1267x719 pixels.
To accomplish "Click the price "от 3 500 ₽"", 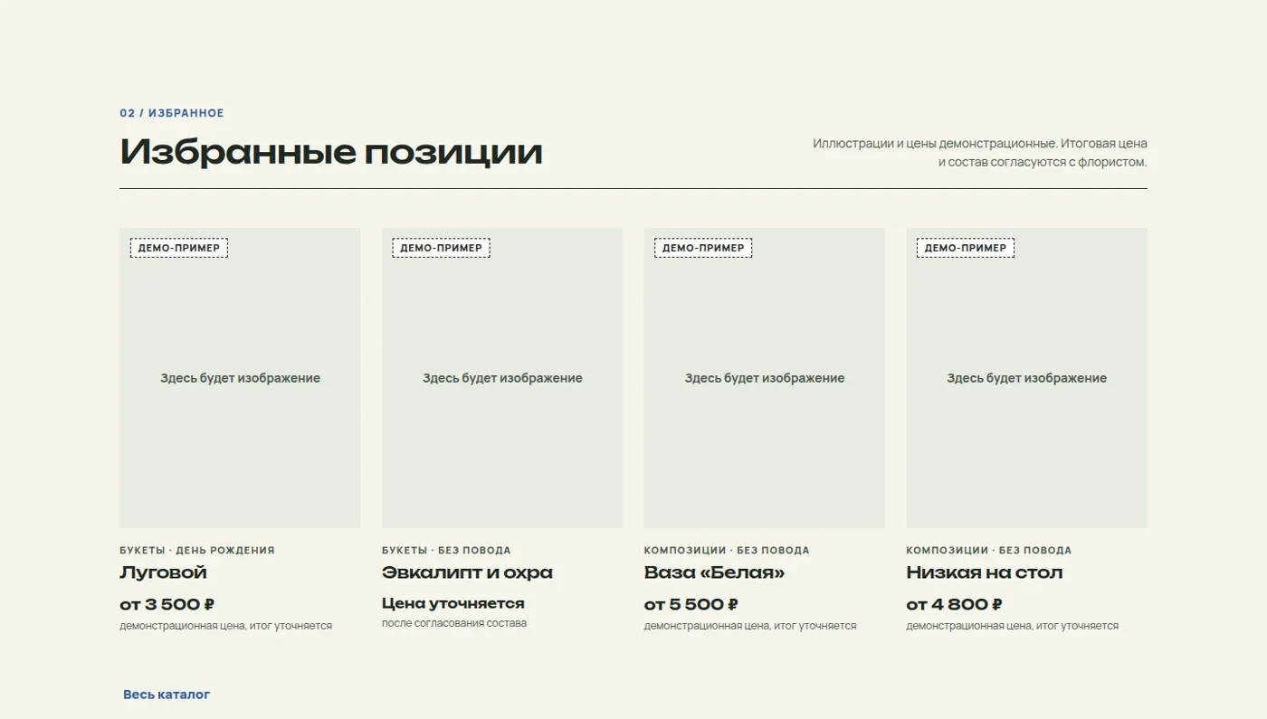I will pos(167,604).
